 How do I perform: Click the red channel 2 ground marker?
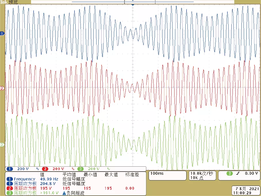pos(2,88)
